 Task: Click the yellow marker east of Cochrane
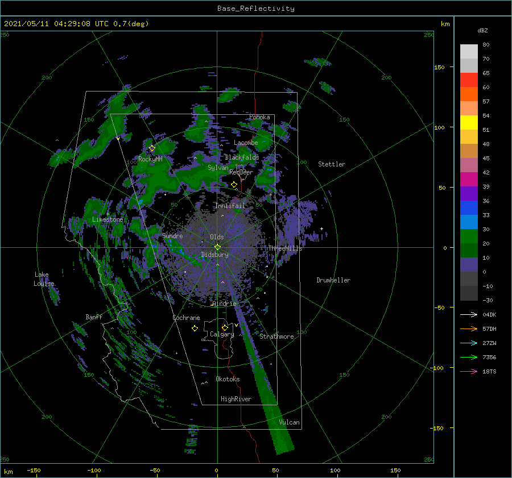click(x=195, y=329)
